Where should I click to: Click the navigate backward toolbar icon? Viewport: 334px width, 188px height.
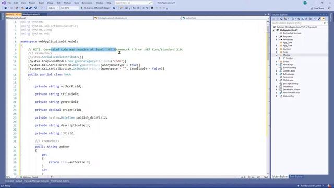point(6,8)
